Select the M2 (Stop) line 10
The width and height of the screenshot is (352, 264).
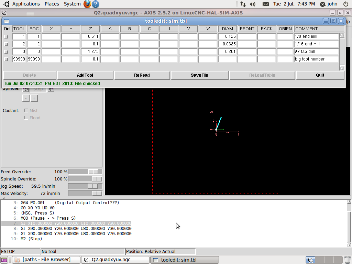coord(31,239)
